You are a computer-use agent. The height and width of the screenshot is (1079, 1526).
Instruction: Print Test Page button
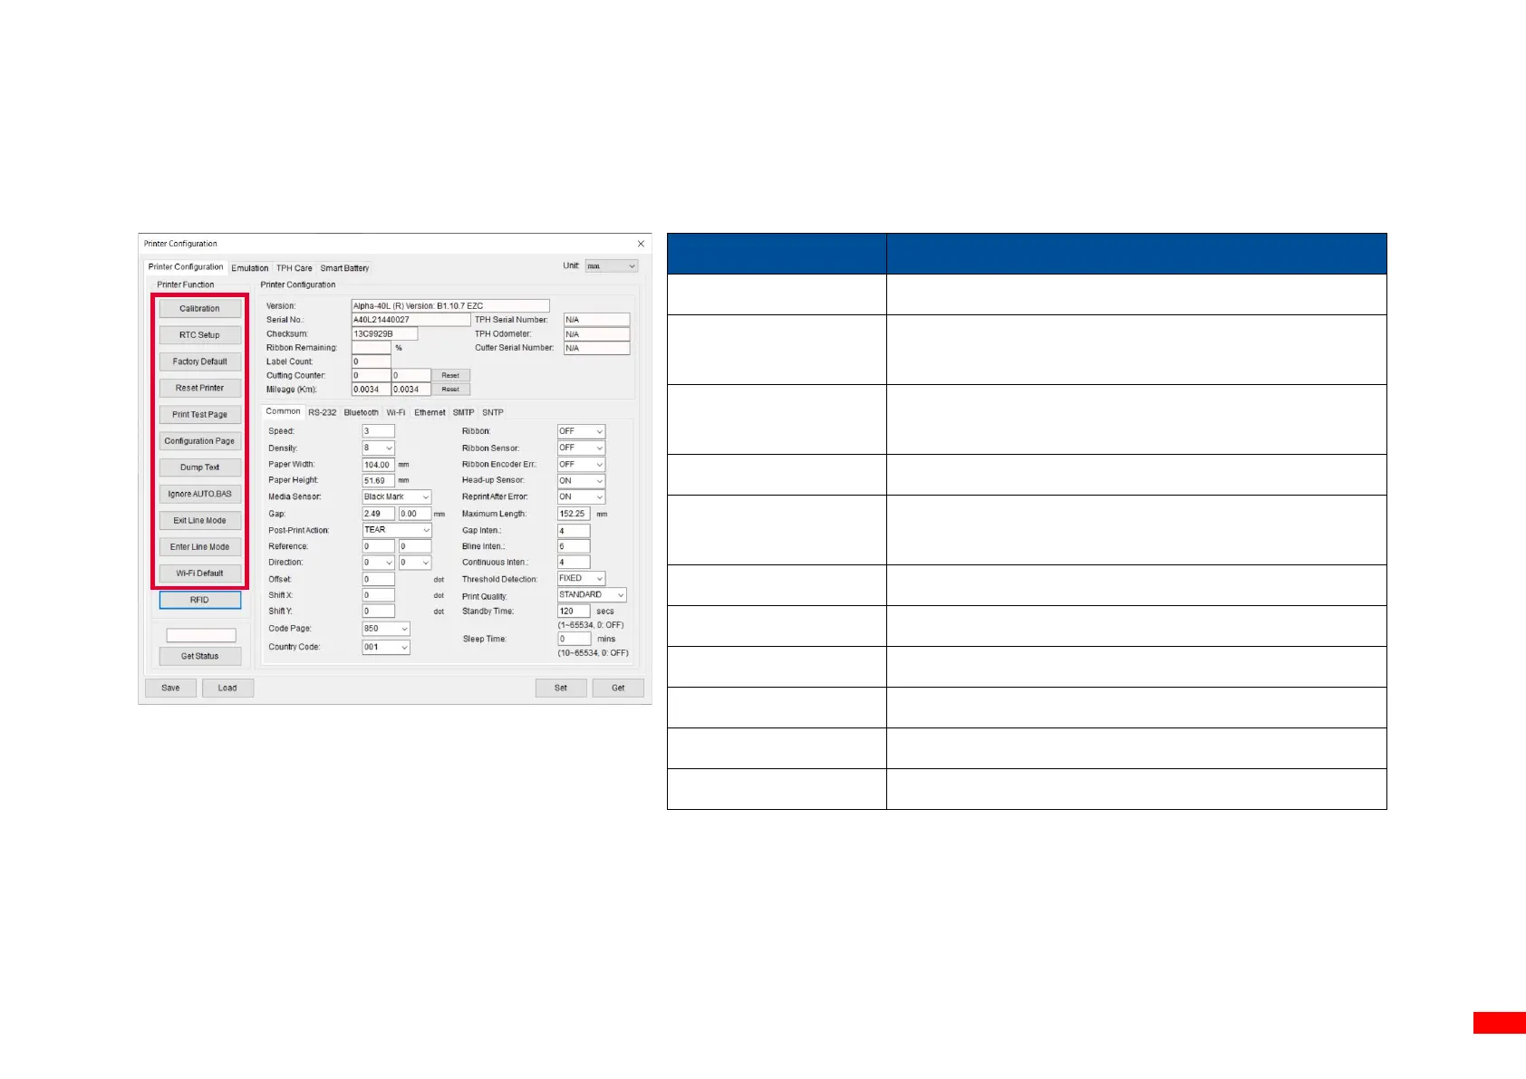click(x=199, y=415)
